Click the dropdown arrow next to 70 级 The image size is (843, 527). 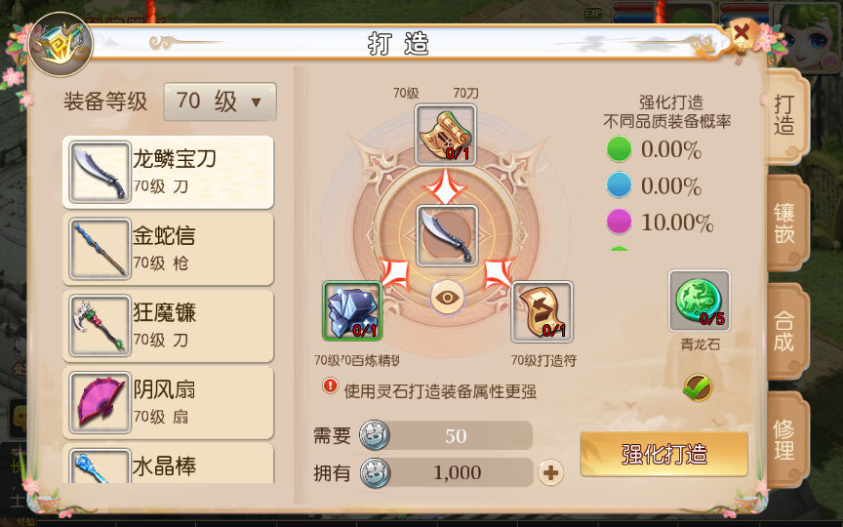coord(256,101)
